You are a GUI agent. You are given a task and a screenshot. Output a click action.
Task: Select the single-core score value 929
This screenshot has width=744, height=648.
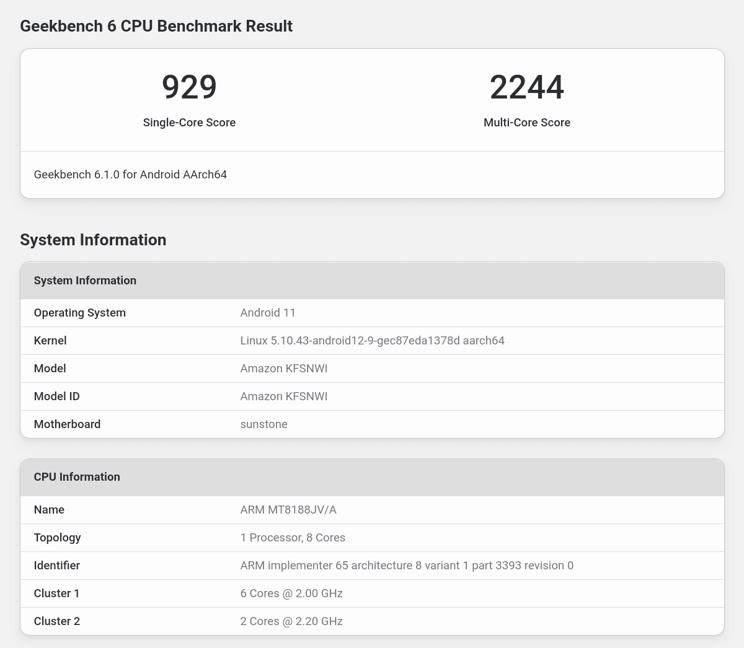[189, 87]
